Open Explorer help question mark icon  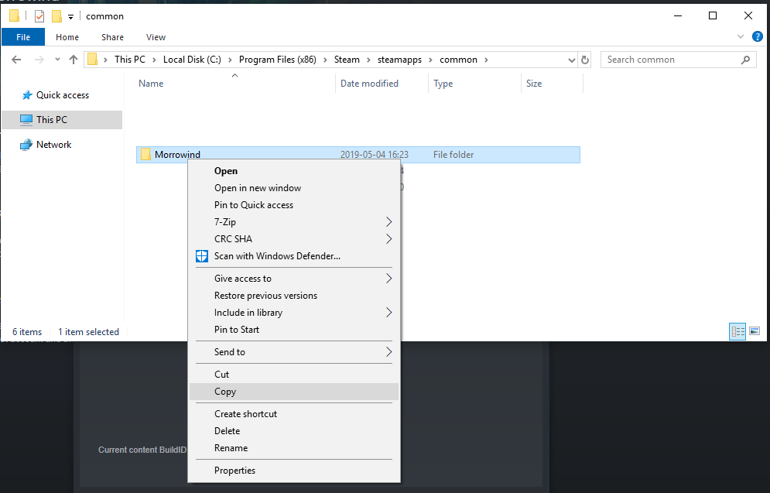click(758, 36)
